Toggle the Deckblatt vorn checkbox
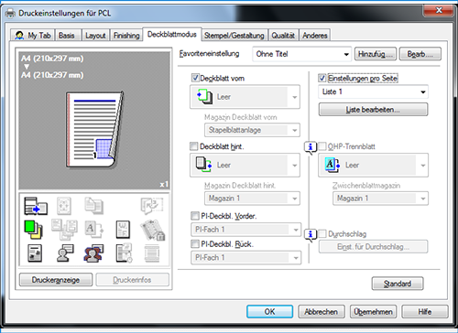The height and width of the screenshot is (333, 458). [x=195, y=78]
